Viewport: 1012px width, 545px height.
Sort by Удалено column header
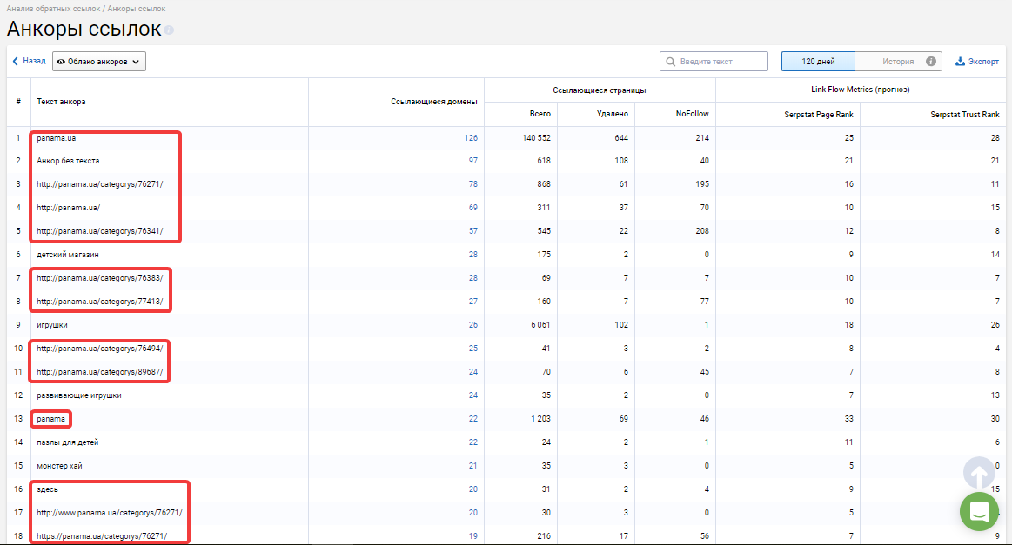tap(612, 114)
